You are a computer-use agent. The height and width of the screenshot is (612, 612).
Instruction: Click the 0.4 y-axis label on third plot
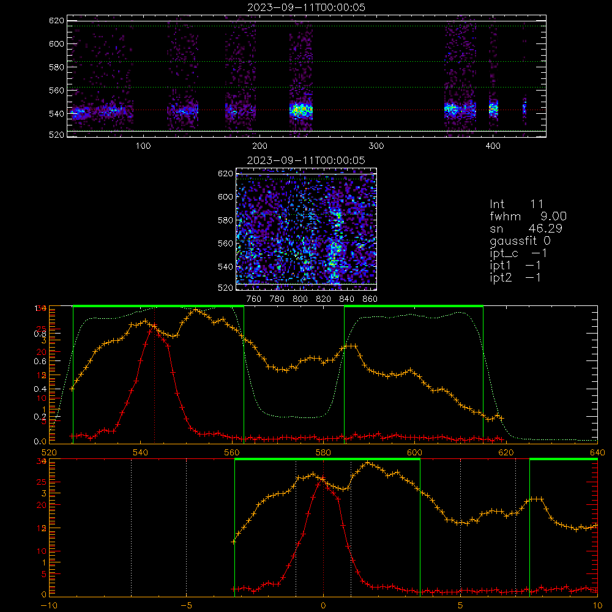pyautogui.click(x=40, y=389)
